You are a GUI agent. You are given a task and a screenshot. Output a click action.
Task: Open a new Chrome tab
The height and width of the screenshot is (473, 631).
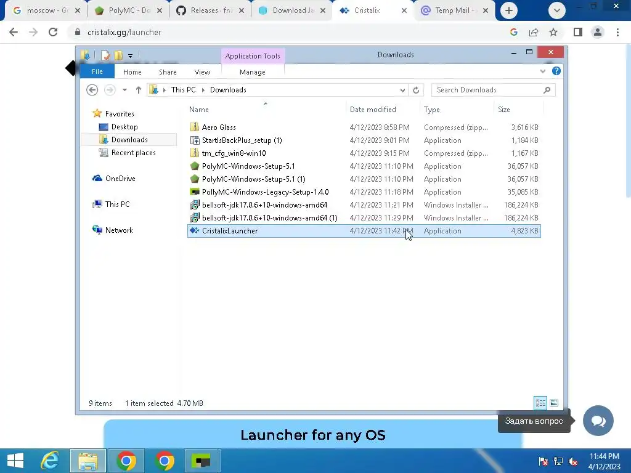(x=508, y=10)
